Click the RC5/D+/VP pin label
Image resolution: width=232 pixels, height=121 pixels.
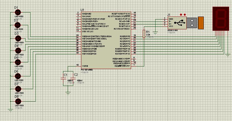coord(124,24)
